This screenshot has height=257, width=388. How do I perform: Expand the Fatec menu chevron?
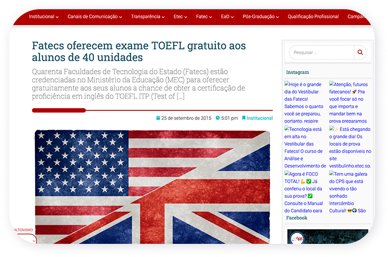click(211, 17)
